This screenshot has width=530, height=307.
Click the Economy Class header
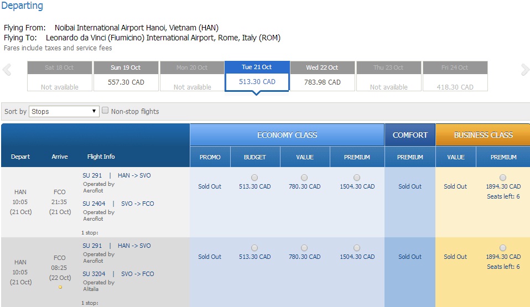coord(287,135)
